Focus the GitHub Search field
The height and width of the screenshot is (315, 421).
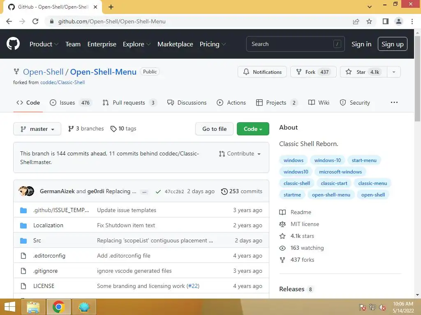click(x=295, y=44)
